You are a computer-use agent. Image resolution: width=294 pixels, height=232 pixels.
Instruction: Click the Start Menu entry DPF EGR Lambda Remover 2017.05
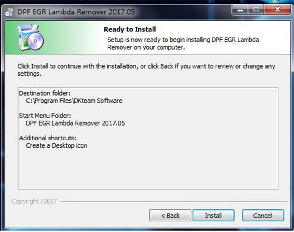tap(75, 123)
